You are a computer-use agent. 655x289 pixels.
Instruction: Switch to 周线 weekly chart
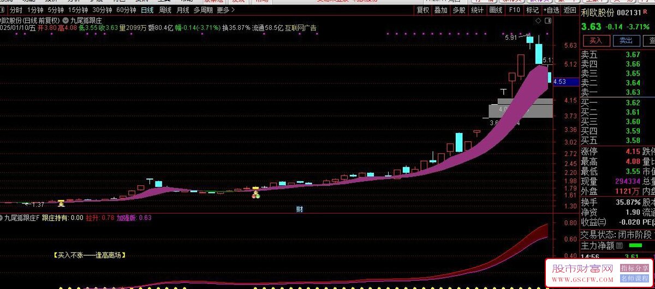coord(165,10)
